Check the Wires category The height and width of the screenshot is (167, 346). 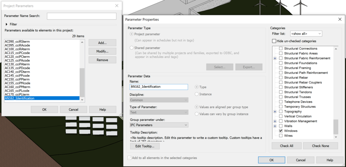click(281, 136)
